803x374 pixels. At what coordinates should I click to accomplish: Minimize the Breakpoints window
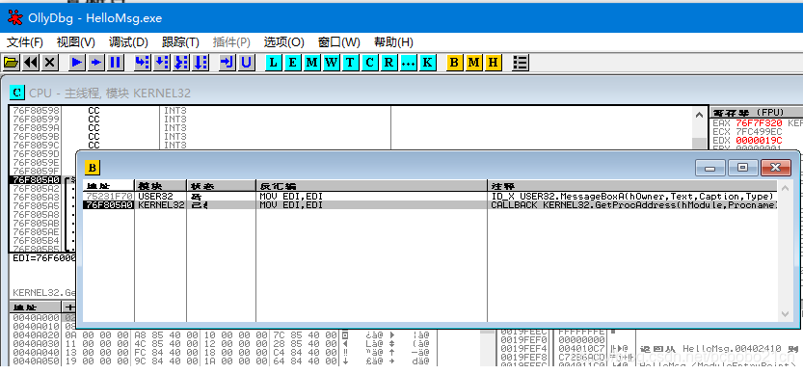(x=709, y=167)
